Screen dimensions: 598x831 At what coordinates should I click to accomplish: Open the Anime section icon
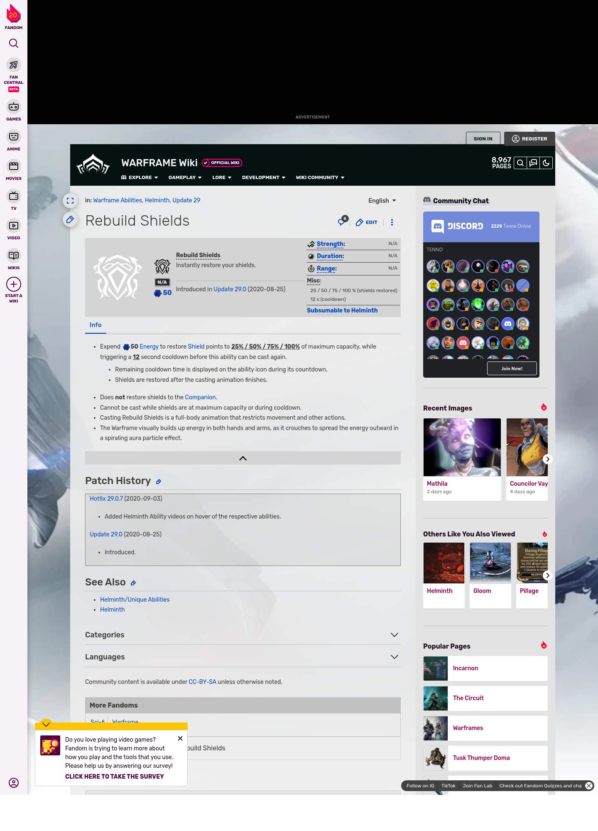pyautogui.click(x=14, y=137)
